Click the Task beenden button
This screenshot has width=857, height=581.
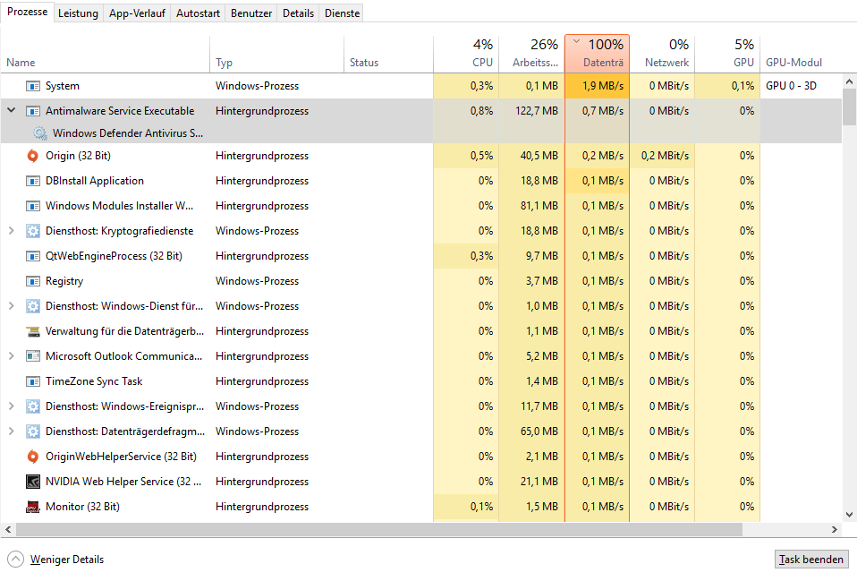[811, 560]
